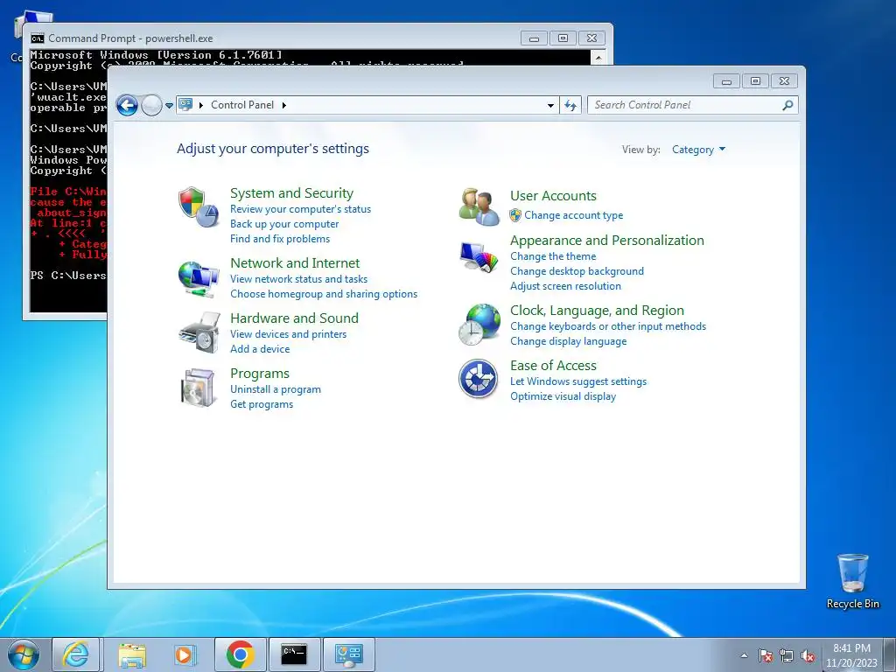Image resolution: width=896 pixels, height=672 pixels.
Task: Open the Ease of Access icon
Action: 479,379
